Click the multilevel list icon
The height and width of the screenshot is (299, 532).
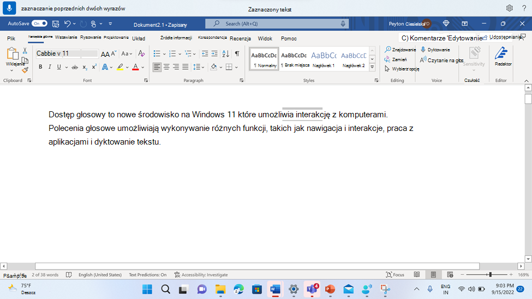point(188,53)
